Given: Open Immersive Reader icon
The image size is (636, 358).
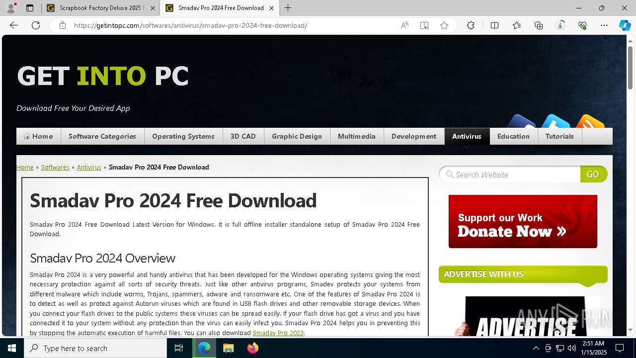Looking at the screenshot, I should [x=424, y=25].
